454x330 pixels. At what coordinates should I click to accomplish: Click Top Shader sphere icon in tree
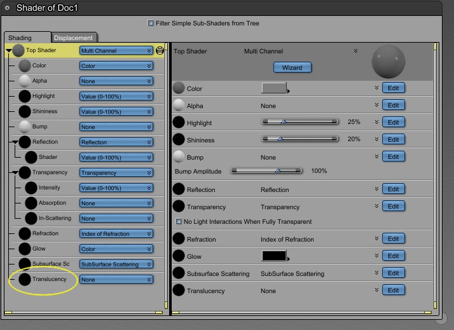18,50
